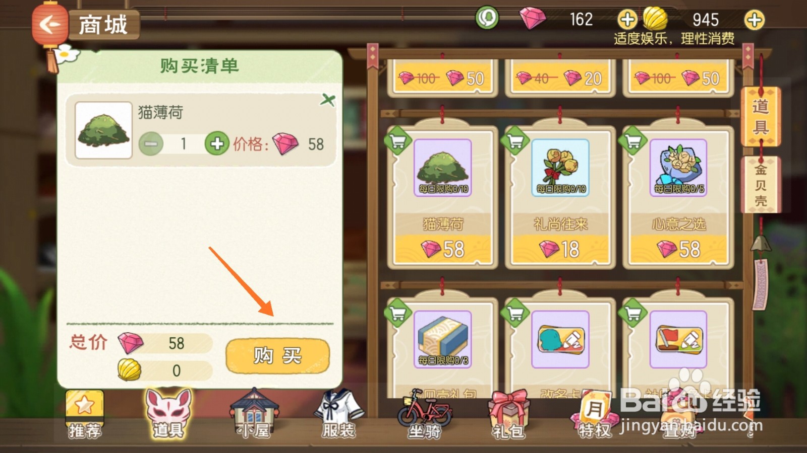Decrease 猫薄荷 quantity with minus button
Screen dimensions: 807x453
pyautogui.click(x=151, y=144)
